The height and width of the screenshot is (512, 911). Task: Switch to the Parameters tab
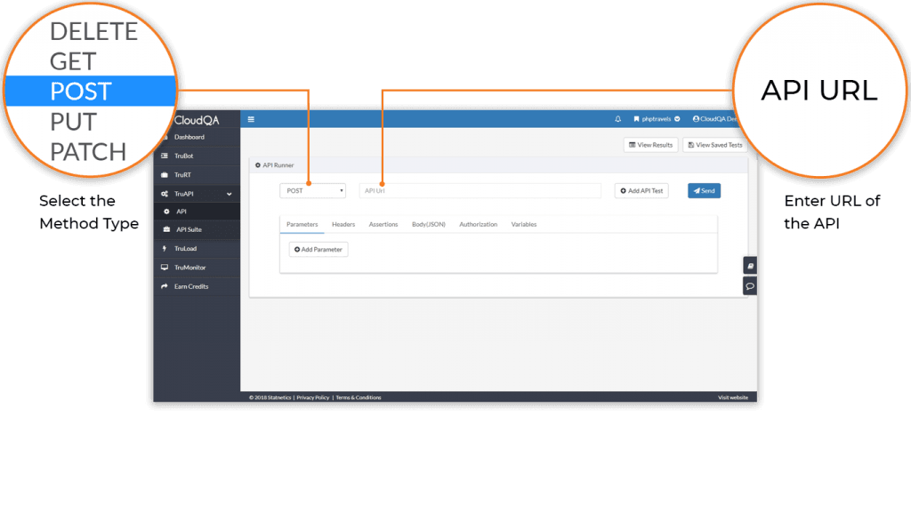[x=302, y=225]
